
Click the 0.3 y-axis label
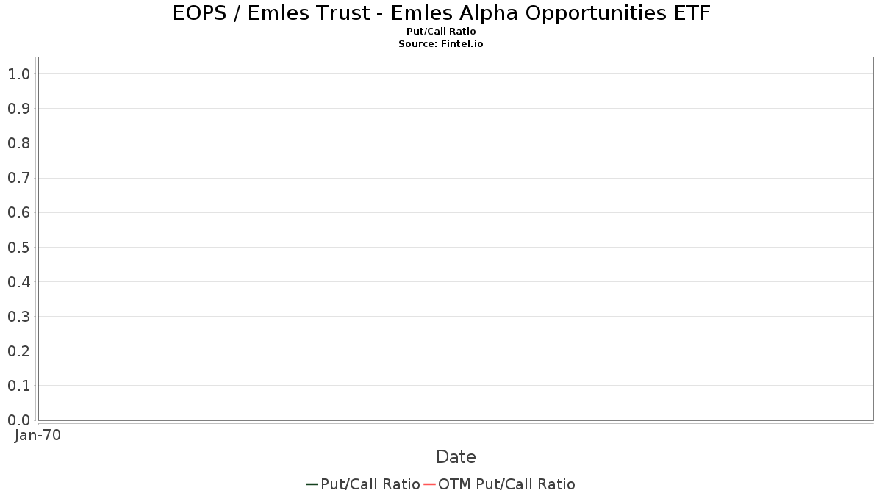click(x=18, y=316)
